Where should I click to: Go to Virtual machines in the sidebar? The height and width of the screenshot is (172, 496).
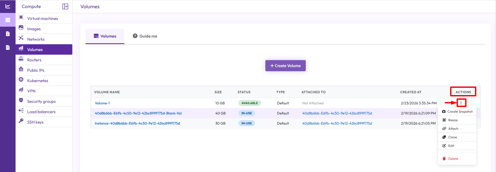(42, 18)
